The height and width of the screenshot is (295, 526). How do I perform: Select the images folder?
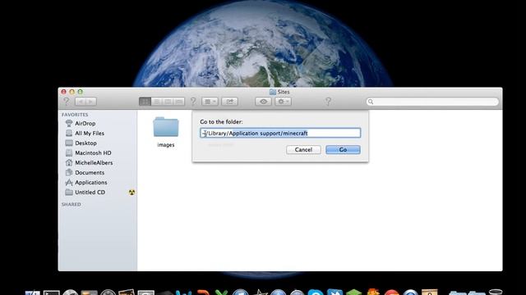pyautogui.click(x=166, y=127)
